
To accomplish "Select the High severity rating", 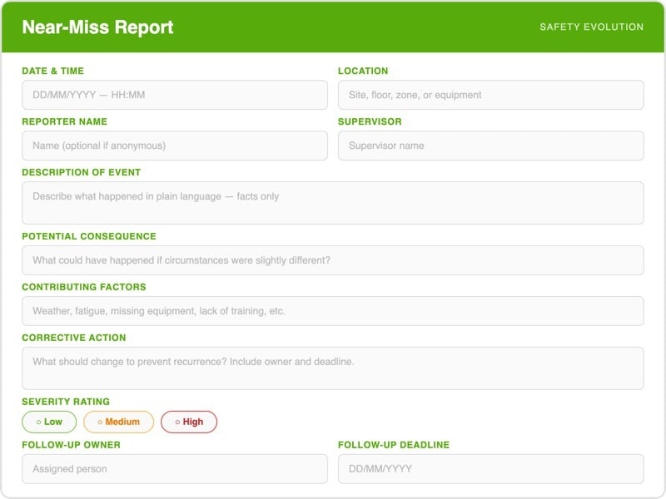I will pyautogui.click(x=190, y=422).
